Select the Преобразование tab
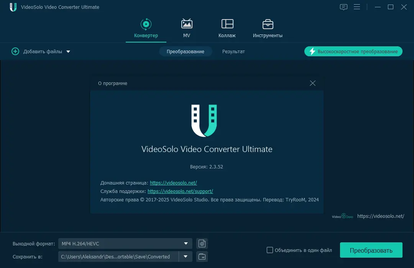 click(186, 51)
